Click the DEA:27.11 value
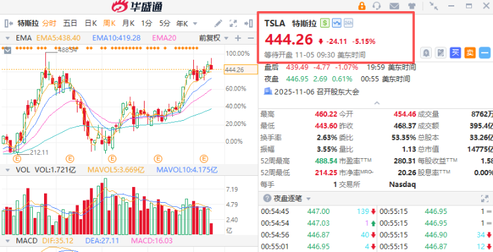Image resolution: width=493 pixels, height=252 pixels. tap(101, 241)
